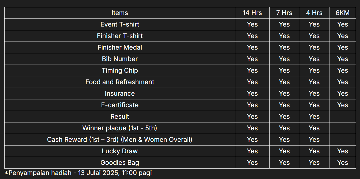Click the Items column header
The image size is (360, 179).
120,13
